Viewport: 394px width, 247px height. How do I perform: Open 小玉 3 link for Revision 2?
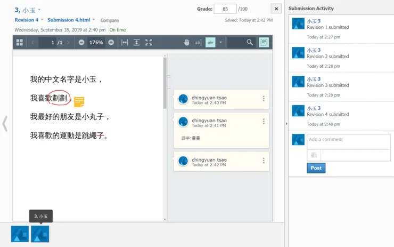[x=314, y=50]
